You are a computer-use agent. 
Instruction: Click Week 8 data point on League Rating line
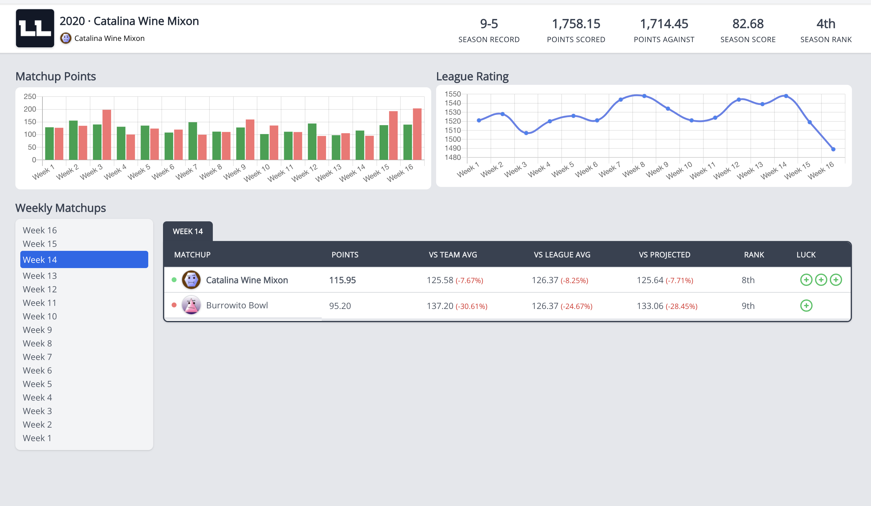pyautogui.click(x=644, y=96)
